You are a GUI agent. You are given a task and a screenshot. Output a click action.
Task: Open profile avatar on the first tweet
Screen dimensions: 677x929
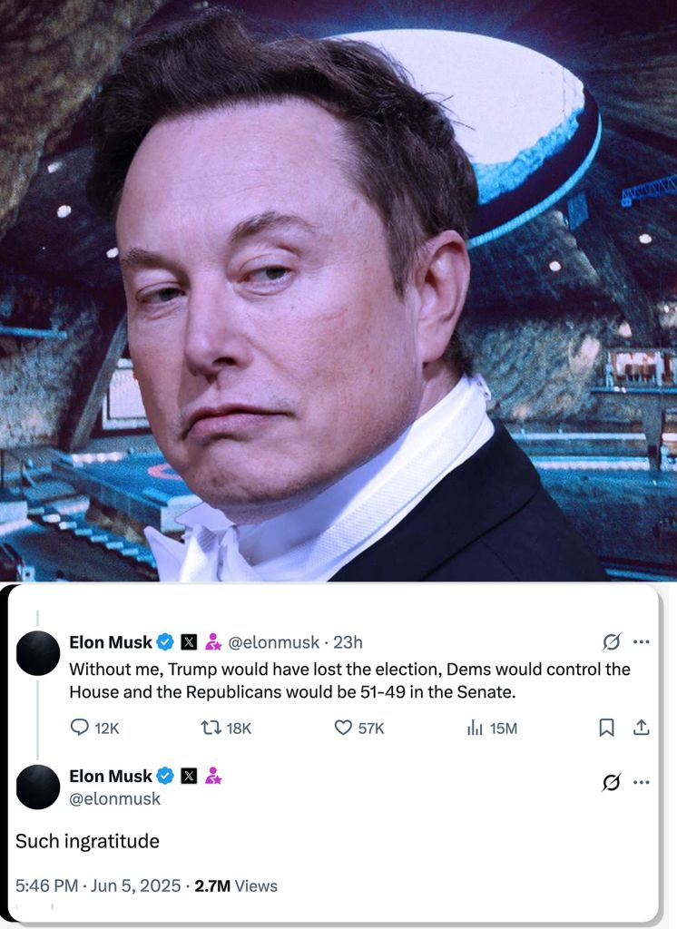pos(38,653)
